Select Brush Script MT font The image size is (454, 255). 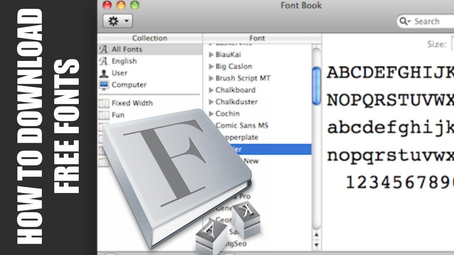(x=243, y=78)
